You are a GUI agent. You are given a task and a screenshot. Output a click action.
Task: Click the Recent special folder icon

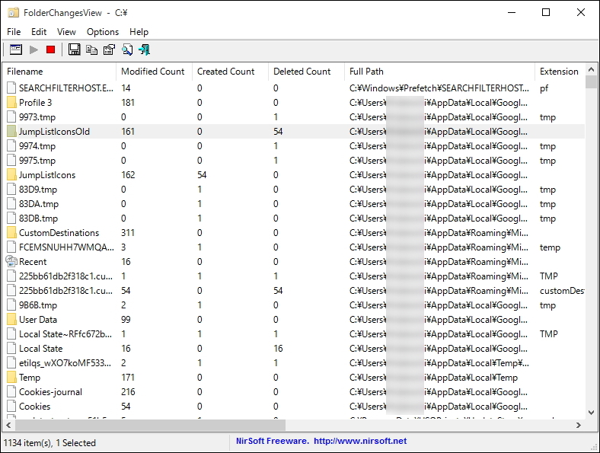click(x=12, y=262)
